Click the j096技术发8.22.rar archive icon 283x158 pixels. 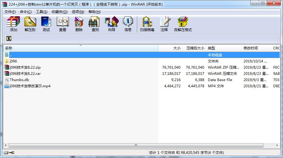(7, 73)
